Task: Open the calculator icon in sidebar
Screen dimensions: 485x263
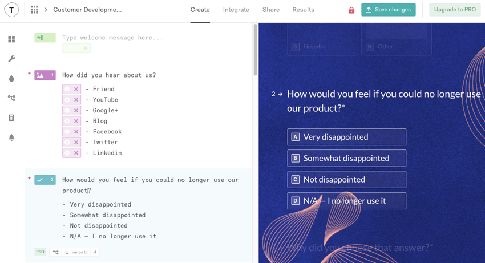Action: pos(11,118)
